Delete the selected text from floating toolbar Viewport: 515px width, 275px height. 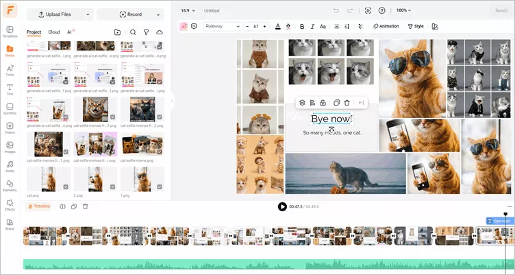coord(347,103)
